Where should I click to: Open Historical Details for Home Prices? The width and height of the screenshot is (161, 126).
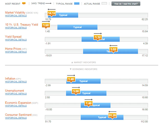(x=16, y=52)
